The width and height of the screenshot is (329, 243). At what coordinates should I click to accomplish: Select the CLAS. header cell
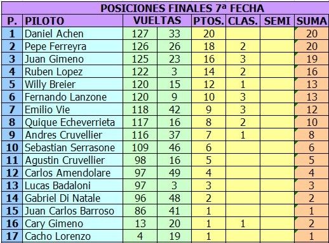click(x=243, y=21)
